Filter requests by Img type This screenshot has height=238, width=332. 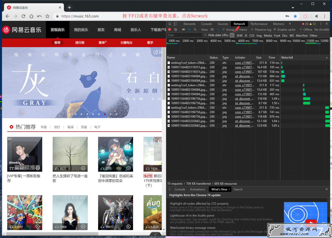pos(259,35)
